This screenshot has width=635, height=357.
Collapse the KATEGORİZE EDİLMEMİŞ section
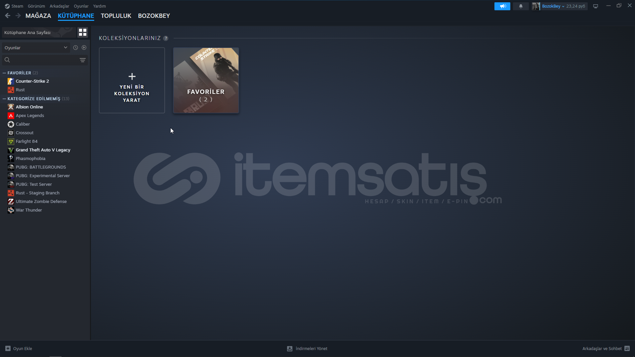point(4,99)
